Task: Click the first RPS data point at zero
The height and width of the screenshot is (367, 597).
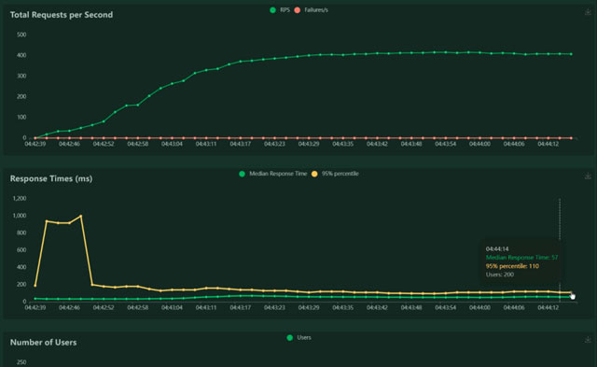Action: 35,138
